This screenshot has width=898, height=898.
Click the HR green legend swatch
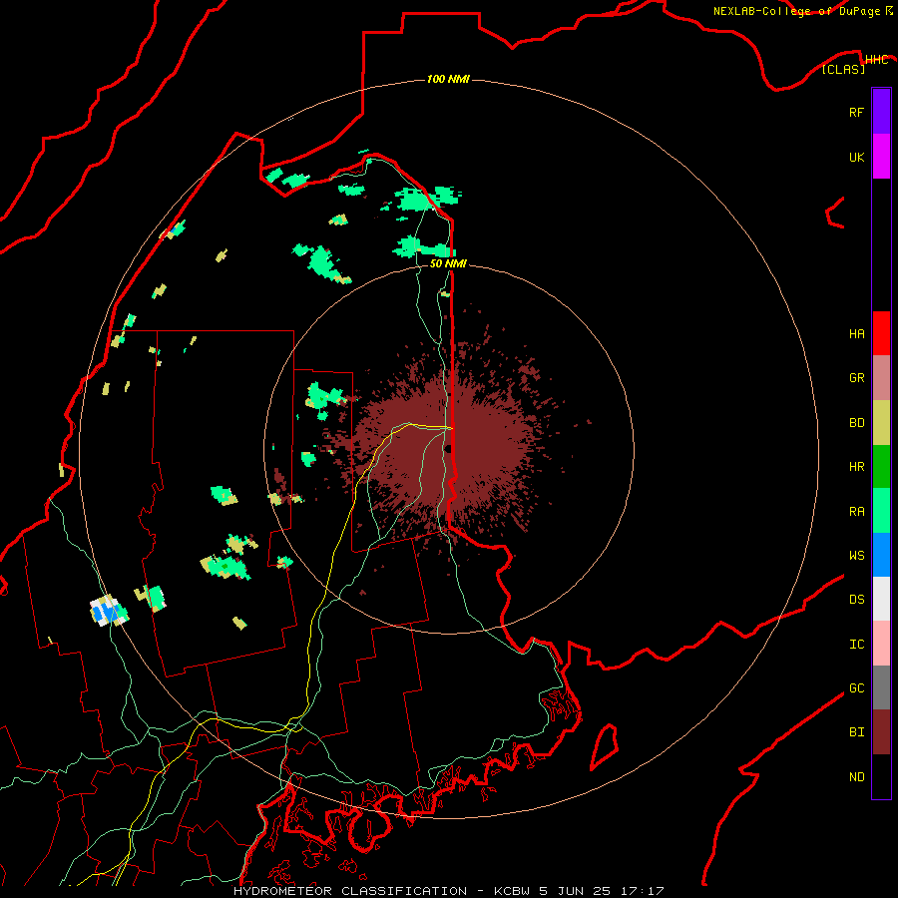881,467
